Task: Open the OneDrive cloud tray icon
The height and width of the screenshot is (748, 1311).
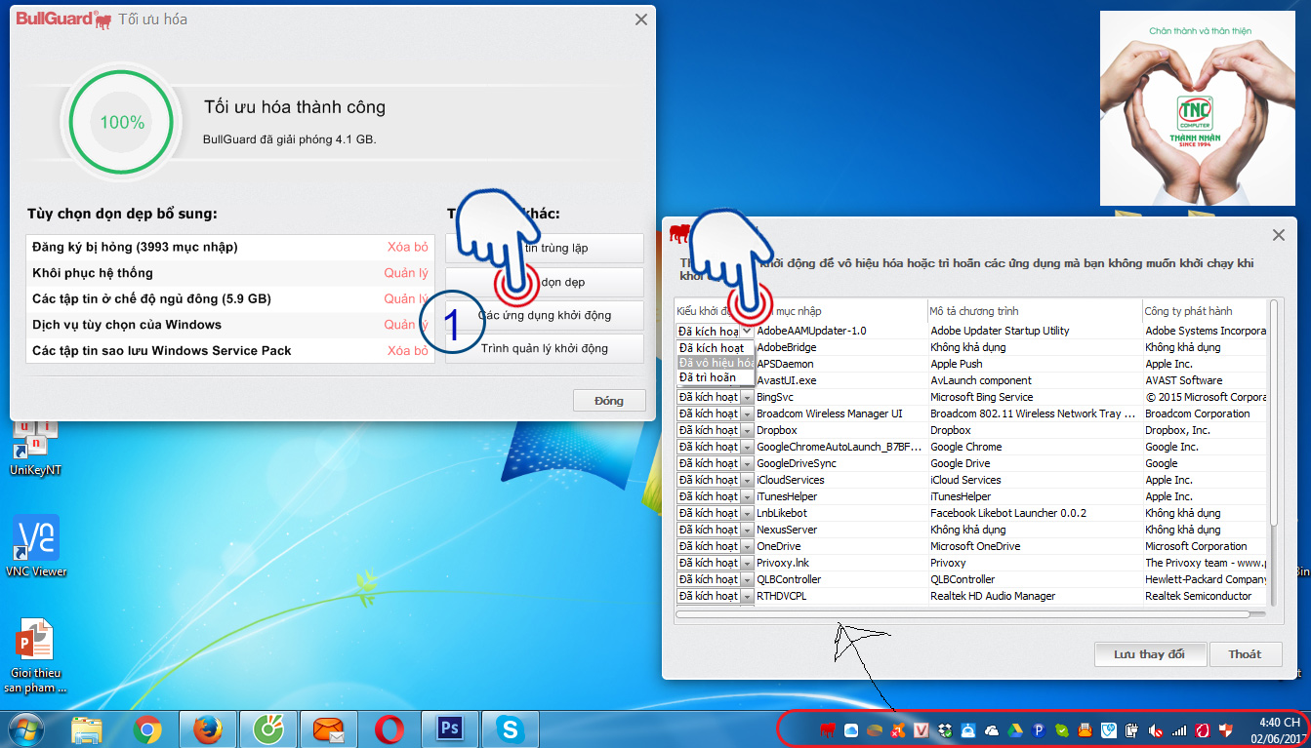Action: tap(991, 730)
